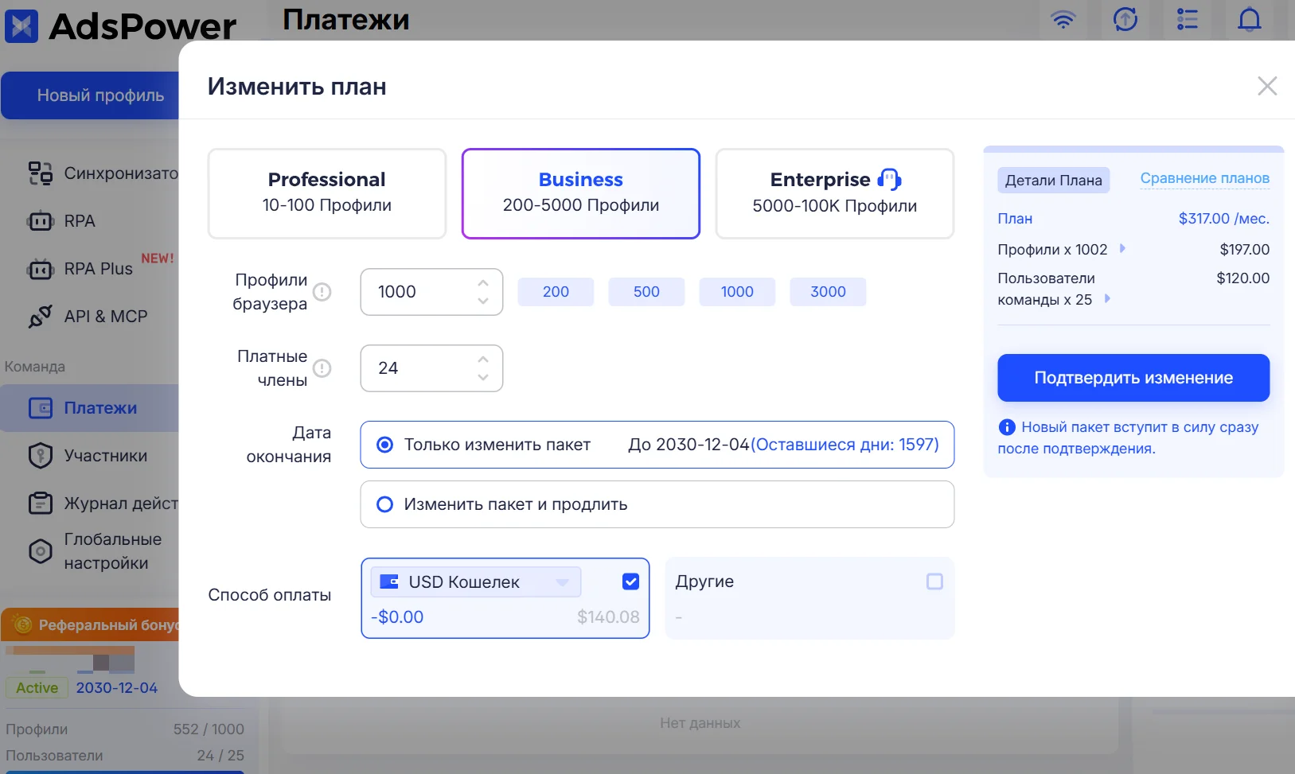This screenshot has height=774, width=1295.
Task: Choose the 3000 profiles preset
Action: 828,292
